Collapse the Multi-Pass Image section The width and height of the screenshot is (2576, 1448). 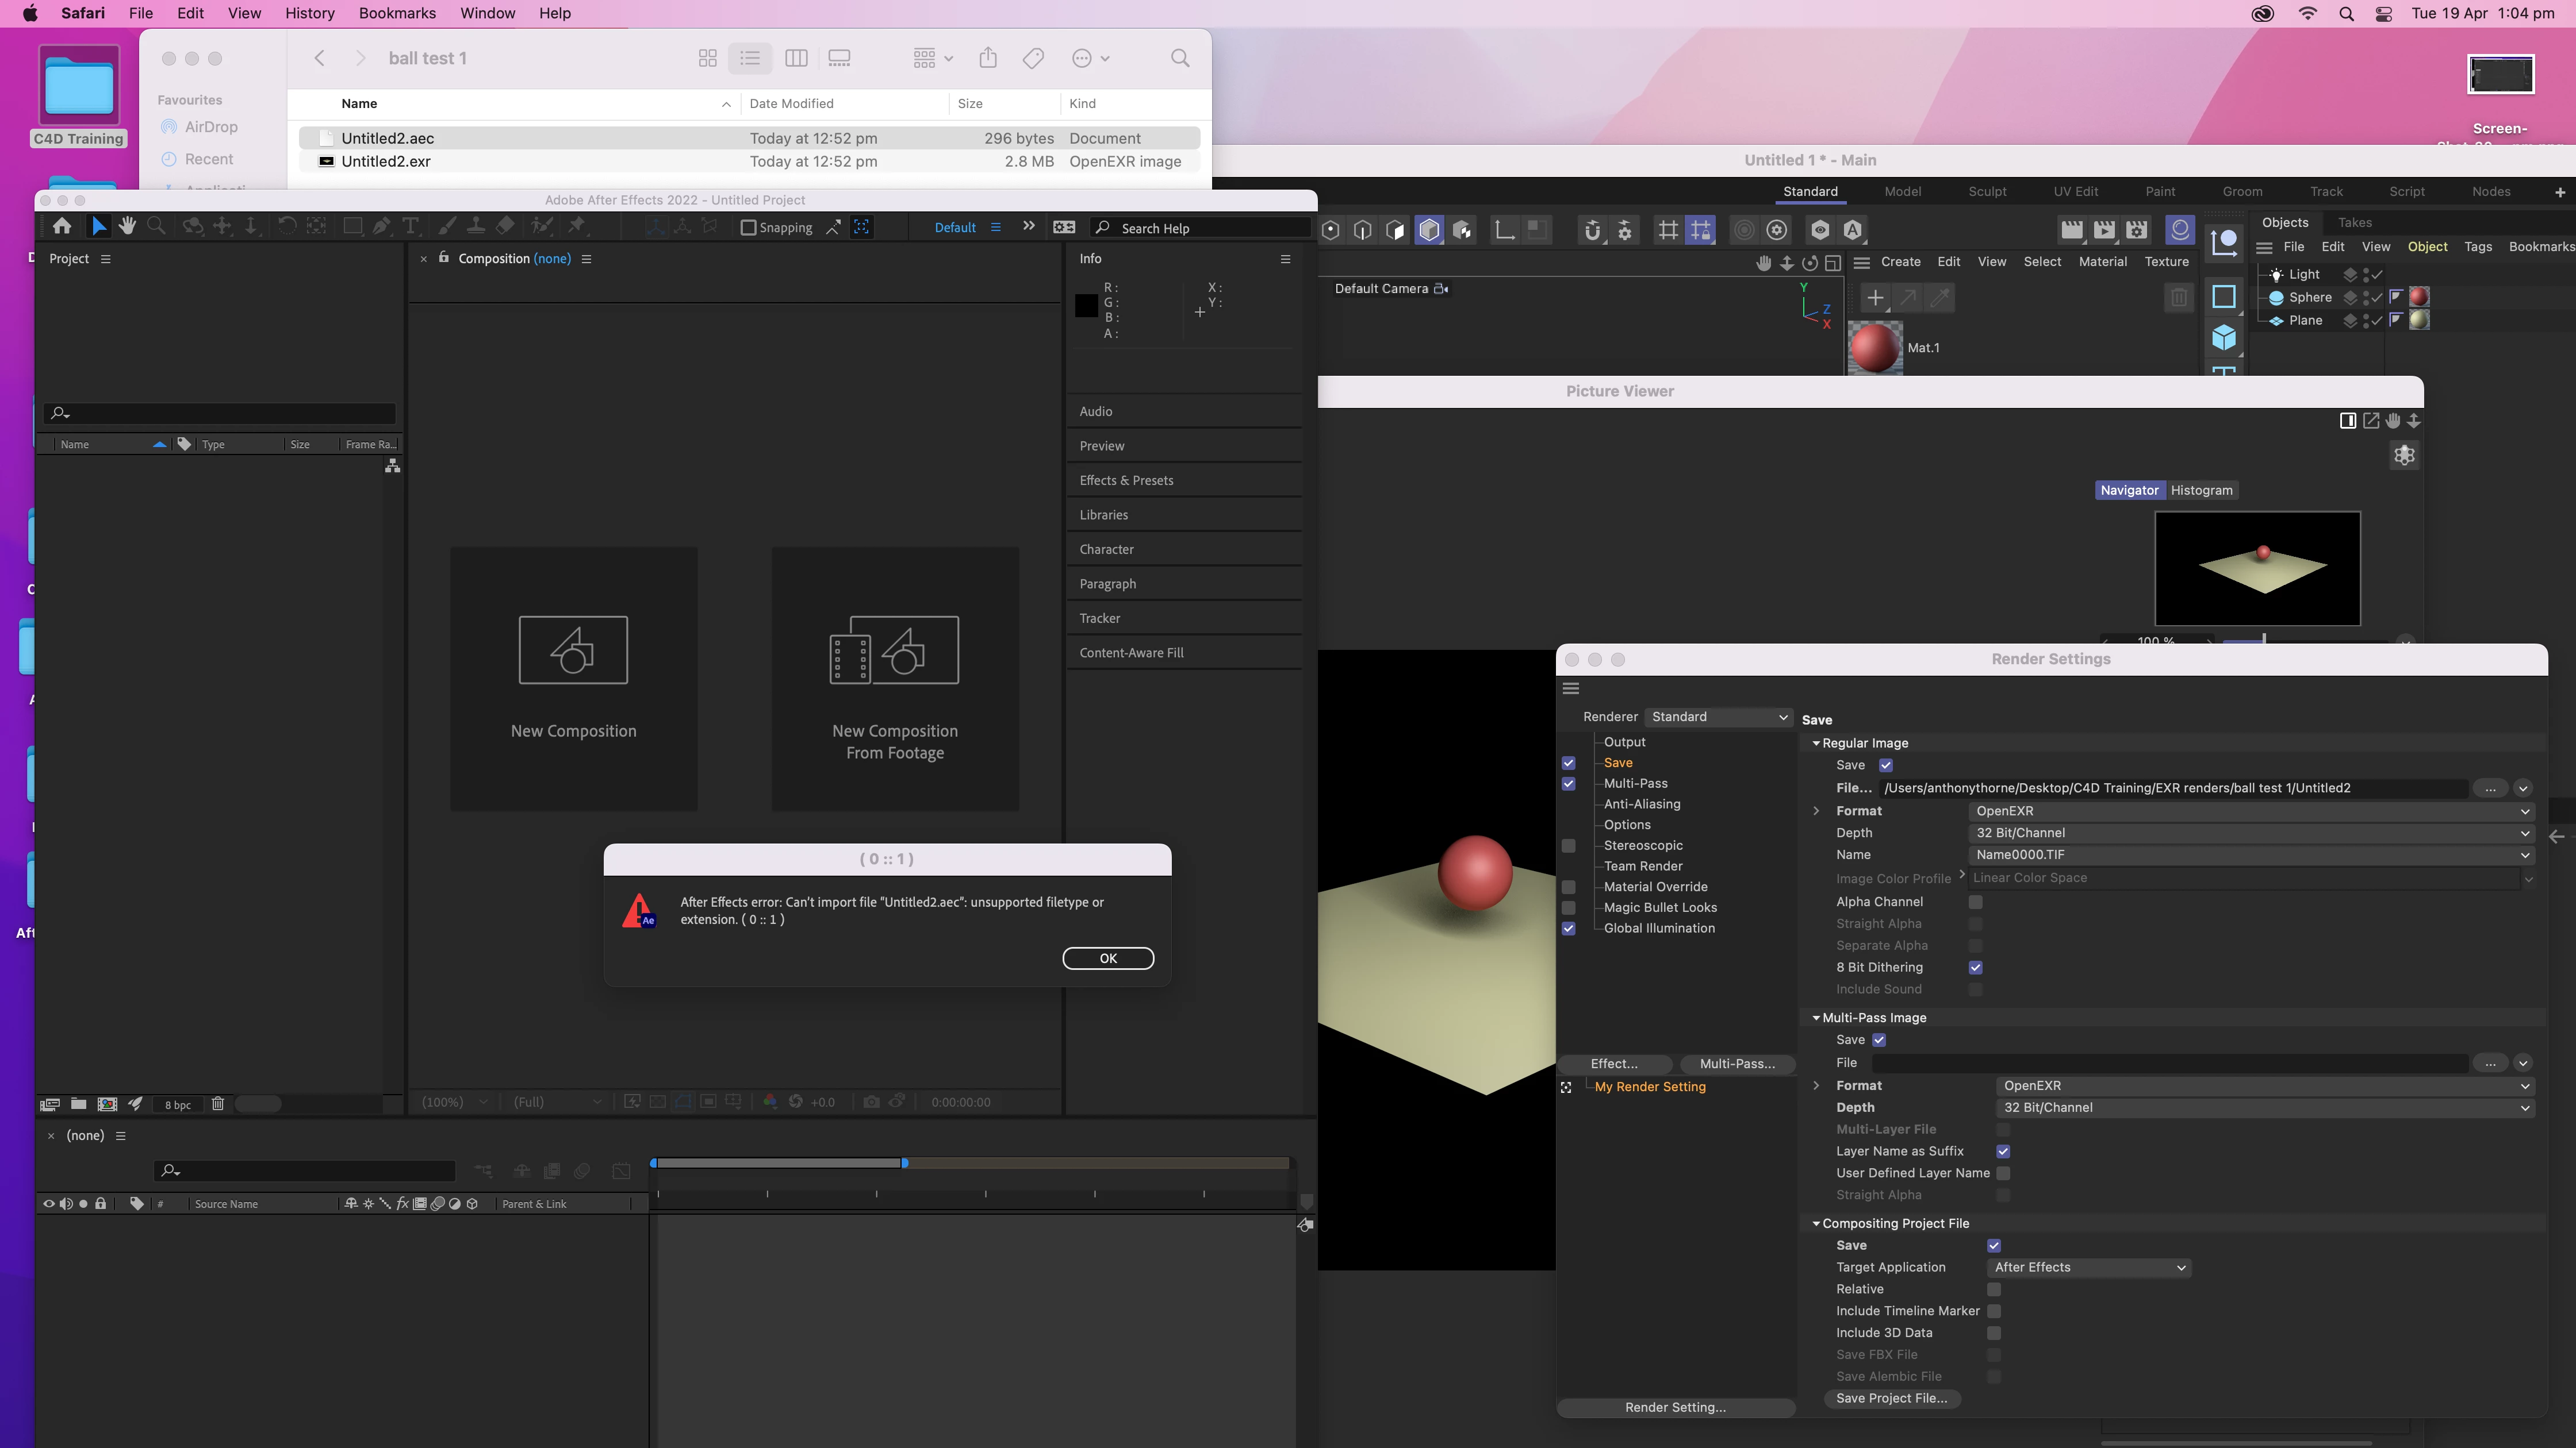pyautogui.click(x=1816, y=1017)
